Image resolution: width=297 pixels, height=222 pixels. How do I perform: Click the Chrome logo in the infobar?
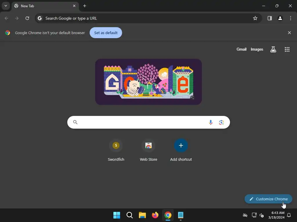(x=8, y=33)
